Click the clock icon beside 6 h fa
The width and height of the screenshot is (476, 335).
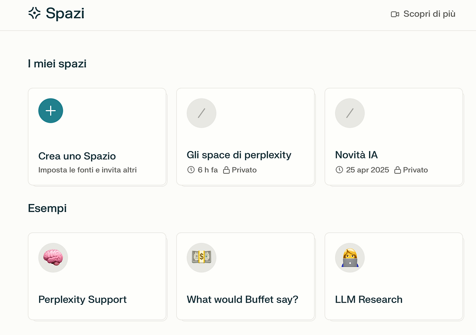[x=191, y=170]
